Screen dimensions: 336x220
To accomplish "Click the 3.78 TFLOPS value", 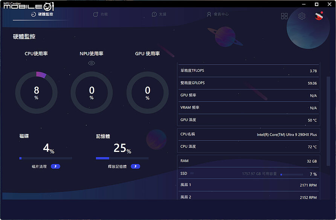I will (x=313, y=71).
